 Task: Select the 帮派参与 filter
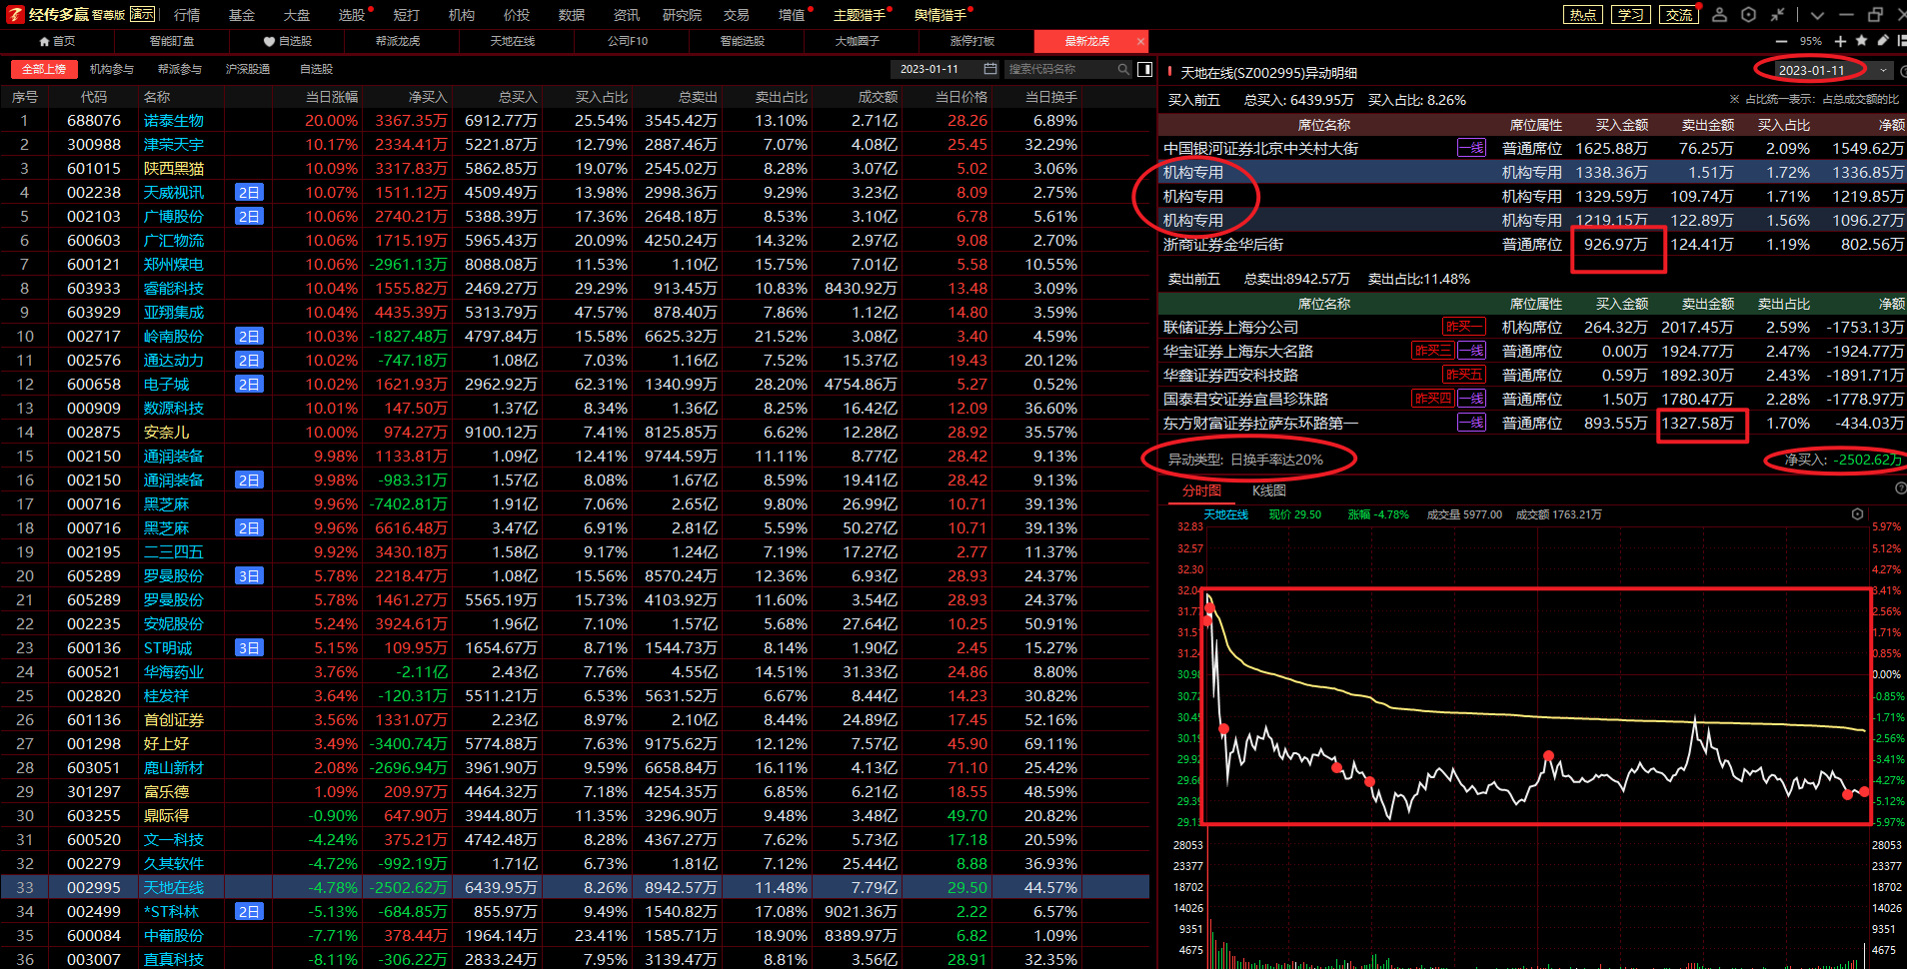[179, 69]
